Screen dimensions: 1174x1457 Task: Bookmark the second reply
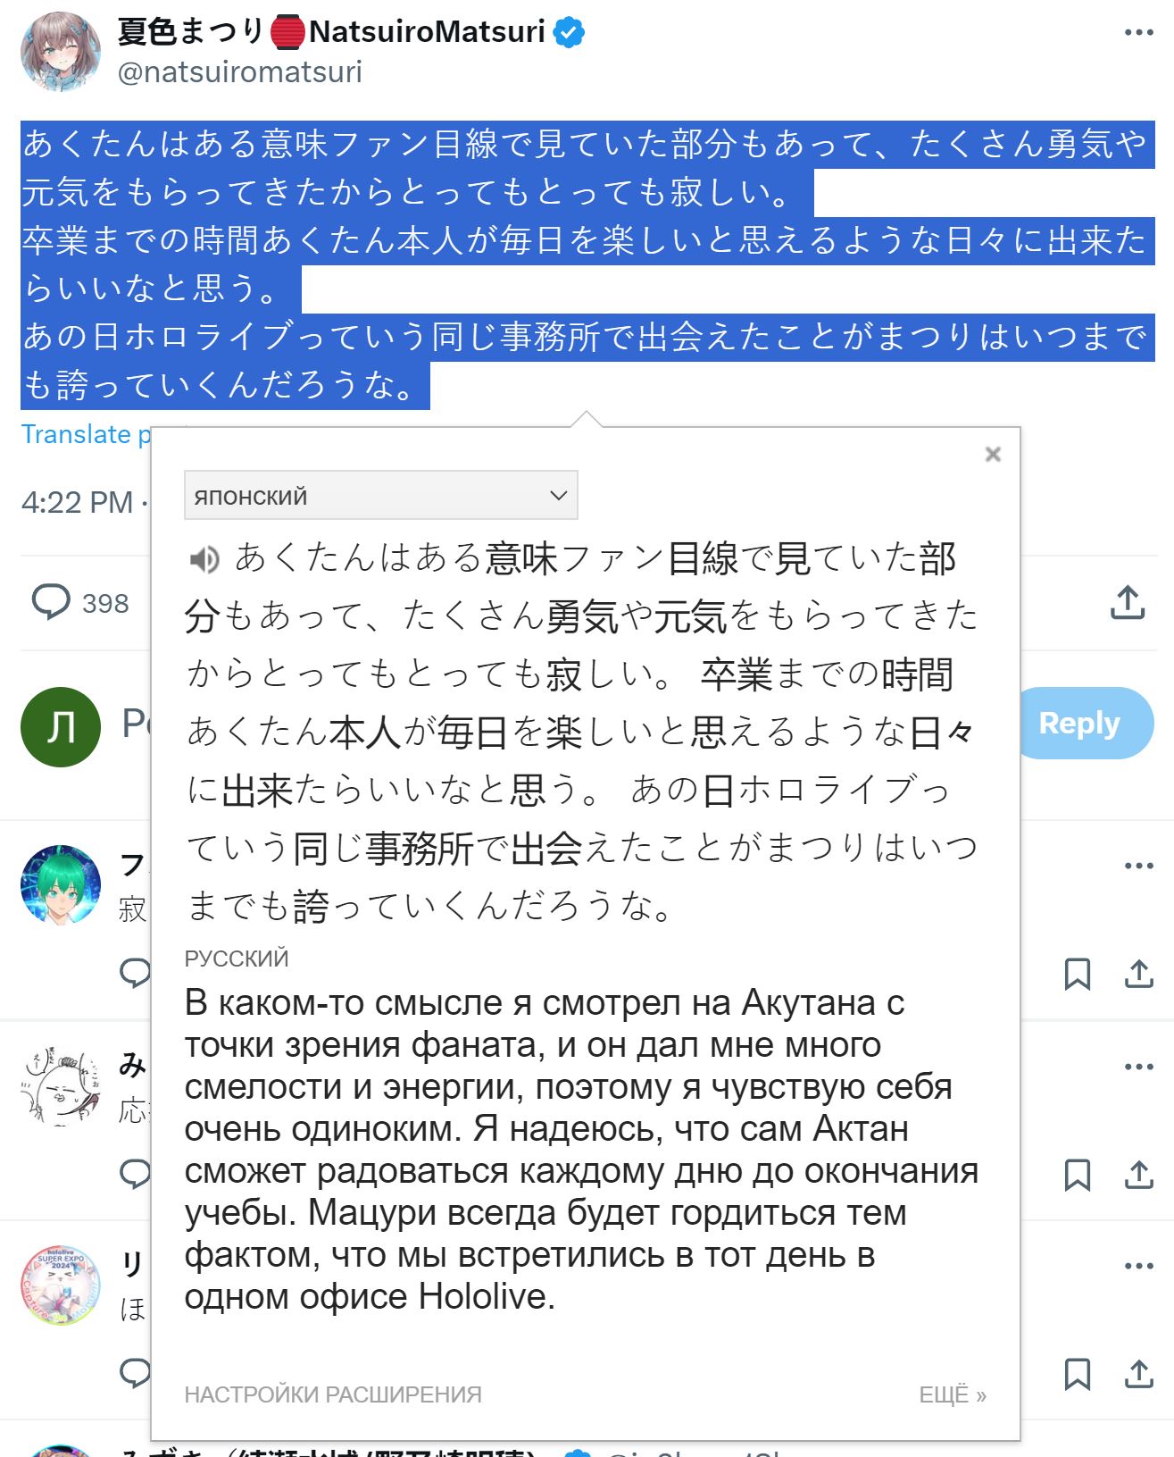pyautogui.click(x=1078, y=1175)
